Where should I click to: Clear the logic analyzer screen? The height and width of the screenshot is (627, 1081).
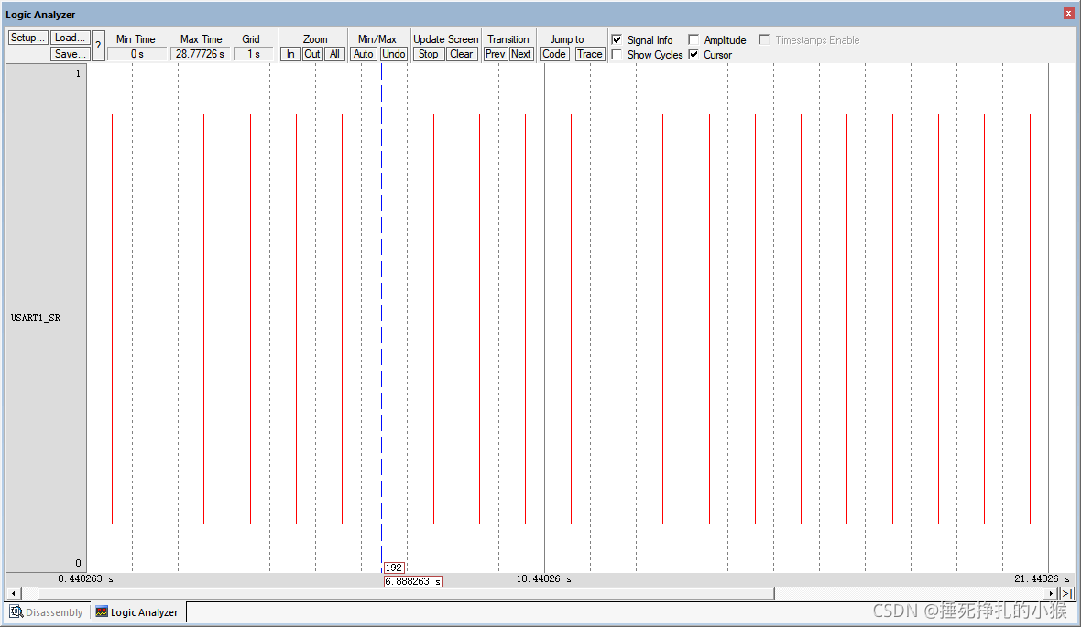coord(461,54)
